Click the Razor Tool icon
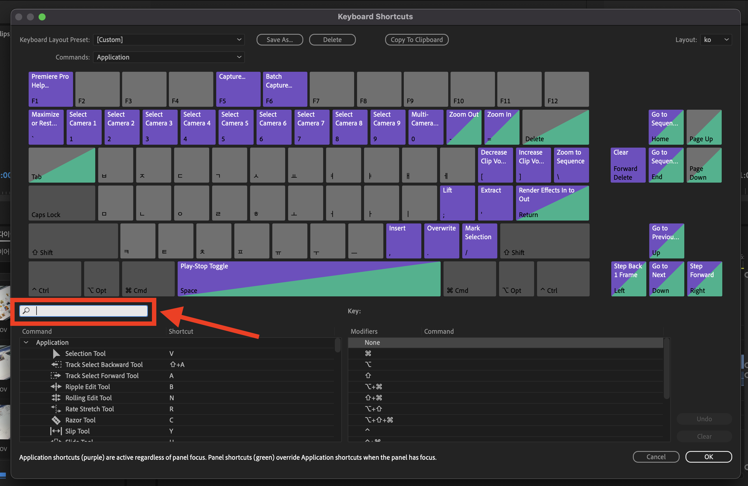Screen dimensions: 748x486 [x=56, y=420]
